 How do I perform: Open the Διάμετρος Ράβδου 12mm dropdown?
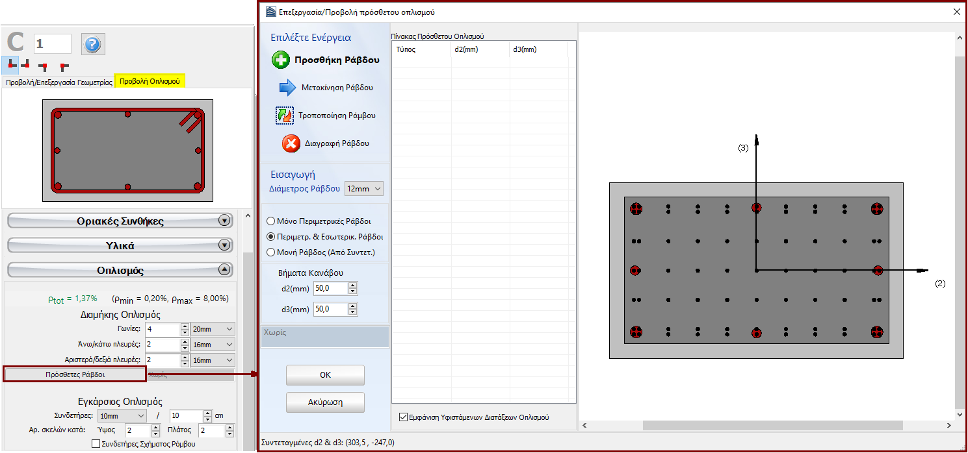(364, 189)
